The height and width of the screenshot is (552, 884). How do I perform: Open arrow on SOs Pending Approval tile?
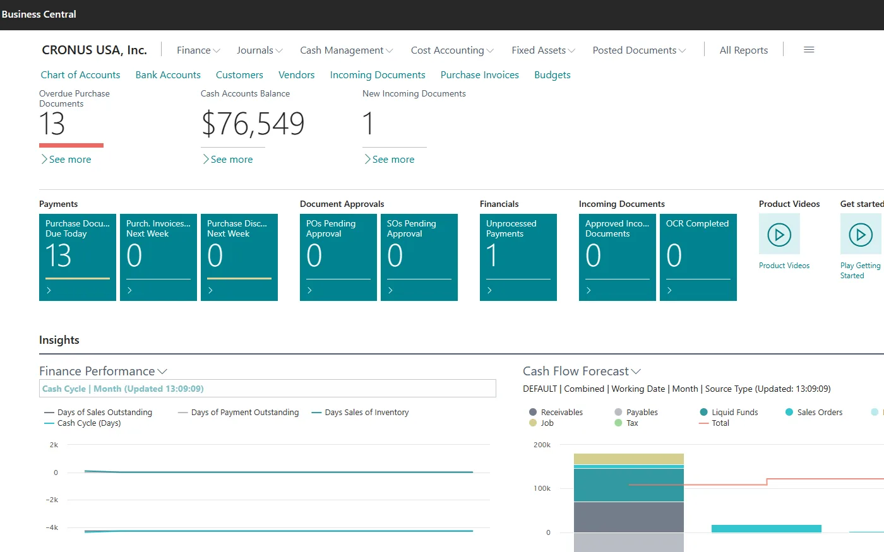[390, 290]
